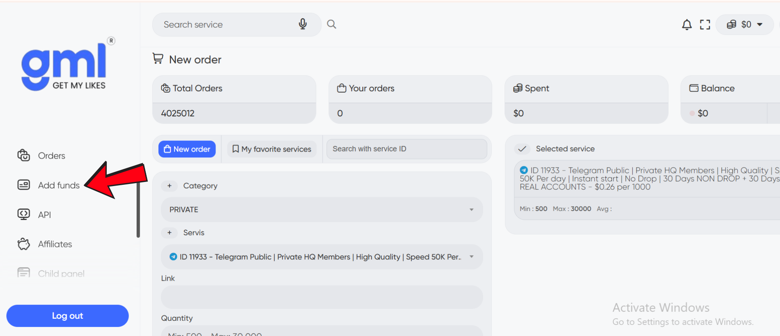Screen dimensions: 780x336
Task: Click the magnifying glass search icon
Action: click(331, 24)
